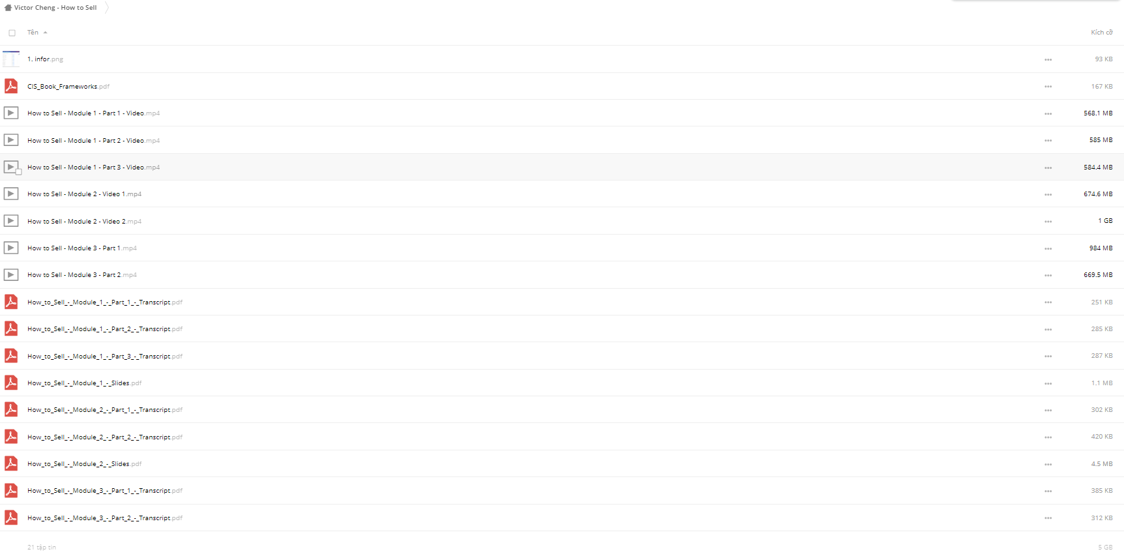
Task: Sort by Kích cỡ column header
Action: coord(1102,33)
